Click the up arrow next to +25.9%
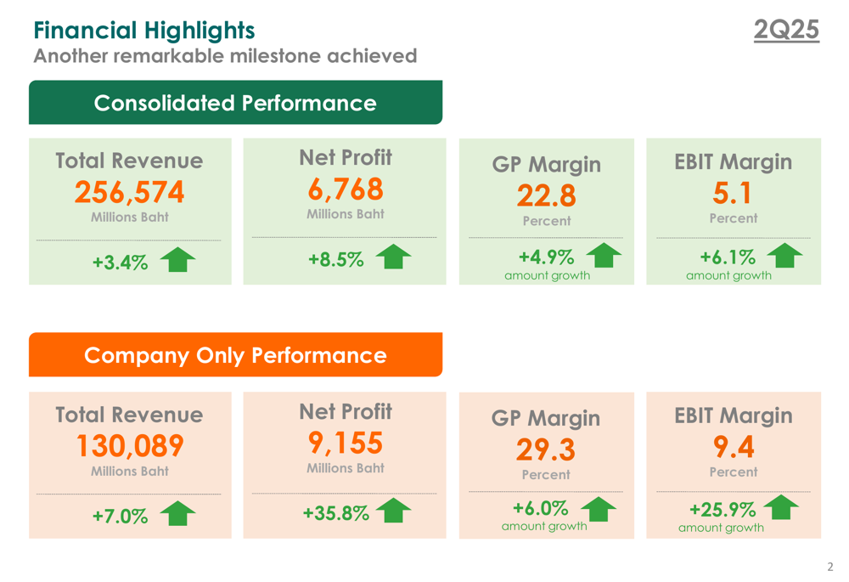 [x=781, y=507]
